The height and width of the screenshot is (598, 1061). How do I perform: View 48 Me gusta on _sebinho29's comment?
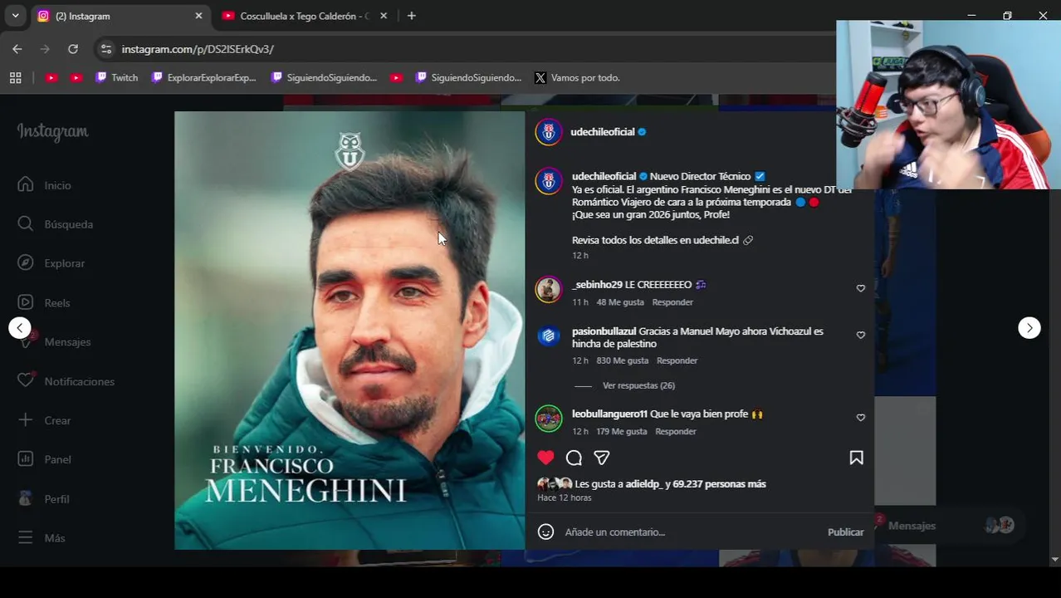click(x=620, y=302)
